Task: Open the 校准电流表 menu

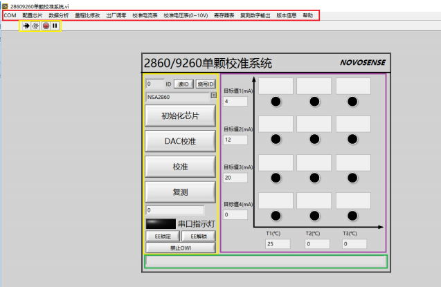Action: coord(145,15)
